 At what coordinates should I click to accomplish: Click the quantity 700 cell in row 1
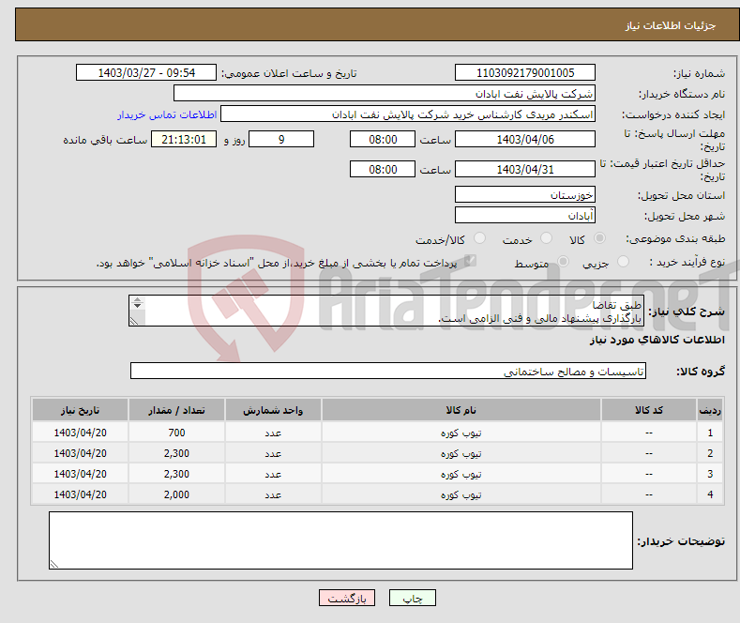tap(176, 433)
